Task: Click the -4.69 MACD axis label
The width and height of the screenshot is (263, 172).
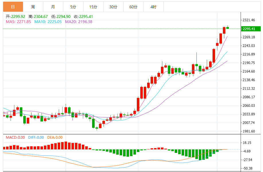Action: click(x=247, y=151)
